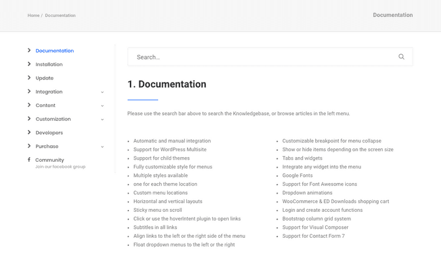The height and width of the screenshot is (266, 441).
Task: Click 'Login and create account functions'
Action: (x=323, y=210)
